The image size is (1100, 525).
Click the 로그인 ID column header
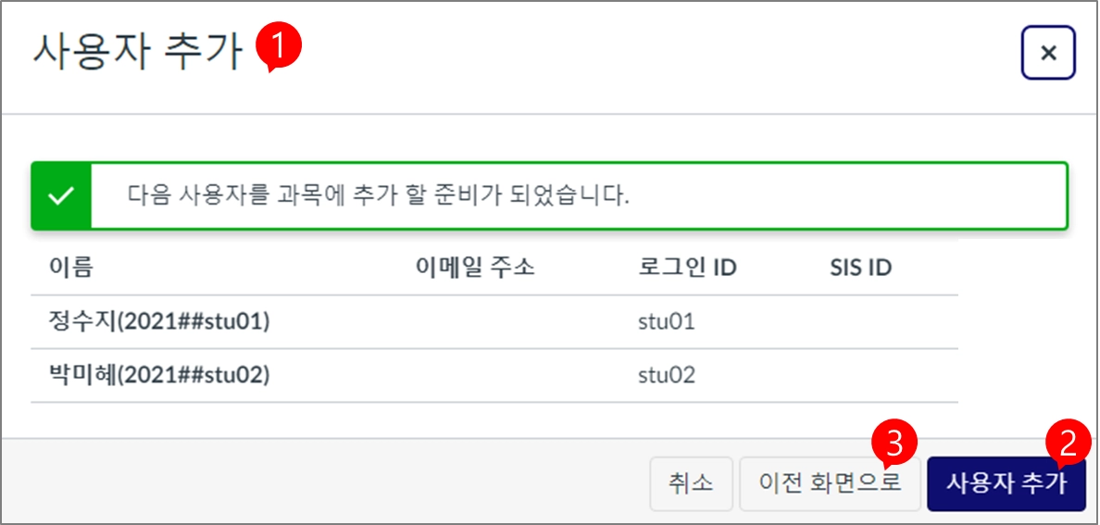click(x=687, y=269)
